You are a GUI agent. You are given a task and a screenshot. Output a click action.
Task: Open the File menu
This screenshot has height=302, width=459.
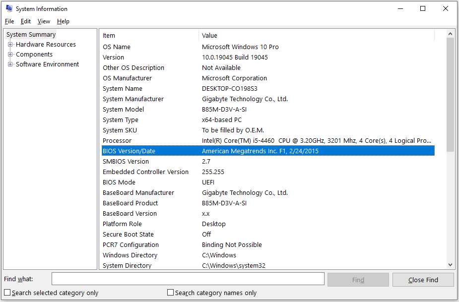click(9, 21)
